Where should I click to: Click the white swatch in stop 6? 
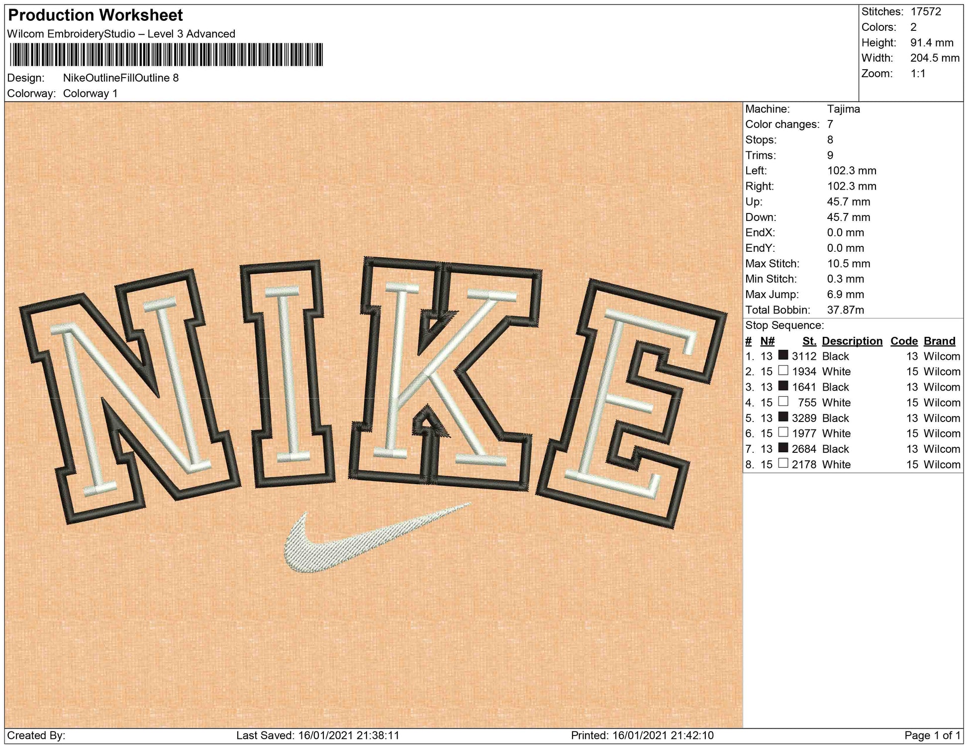[x=783, y=432]
